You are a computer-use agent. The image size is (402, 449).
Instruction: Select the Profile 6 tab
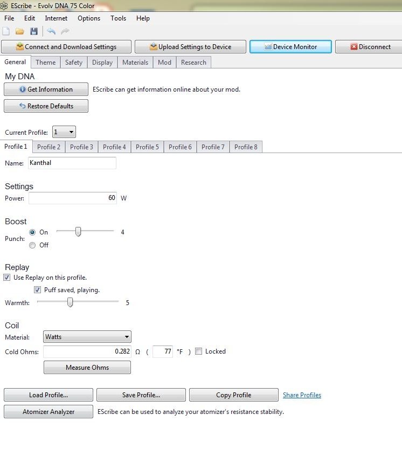tap(180, 147)
